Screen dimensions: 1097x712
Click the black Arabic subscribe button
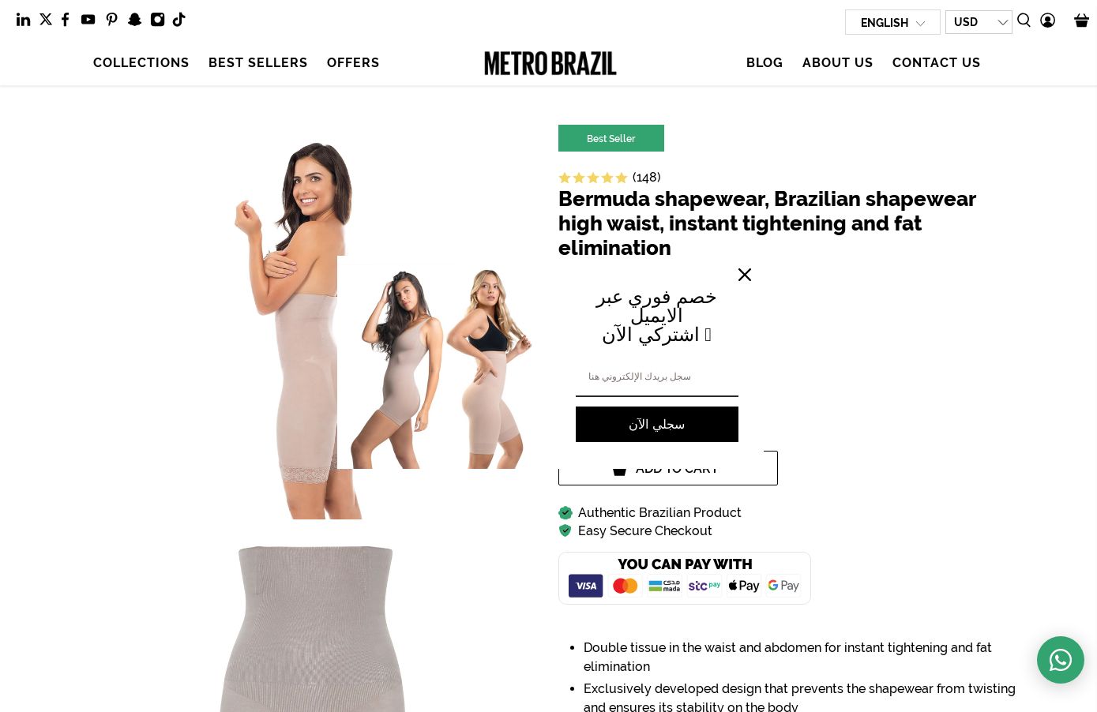click(x=657, y=425)
